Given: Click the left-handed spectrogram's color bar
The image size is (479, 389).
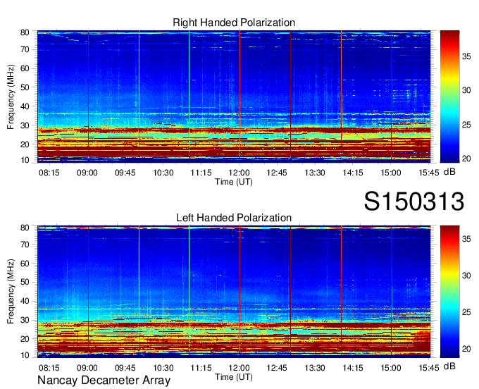Looking at the screenshot, I should 449,292.
